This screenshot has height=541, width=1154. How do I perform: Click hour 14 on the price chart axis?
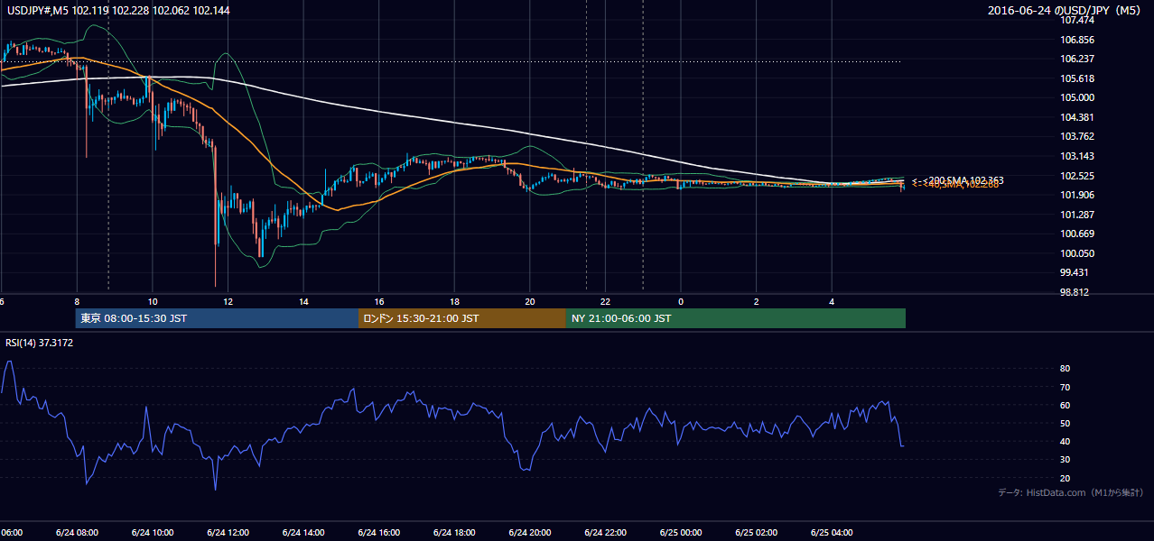(303, 301)
